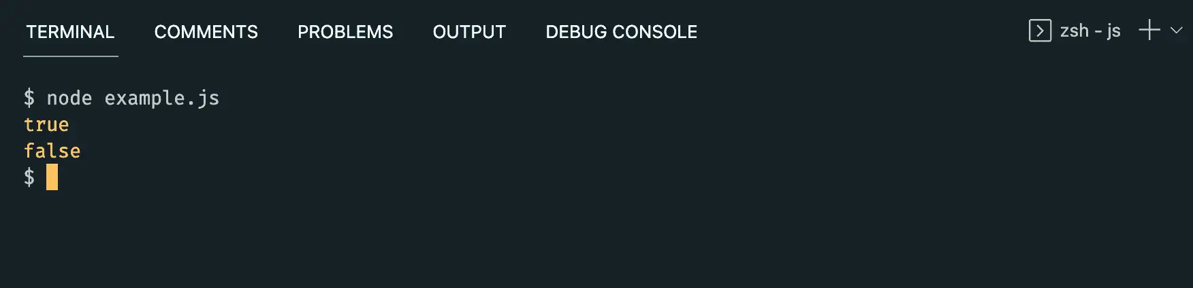Switch to the TERMINAL tab
1193x288 pixels.
pyautogui.click(x=70, y=32)
